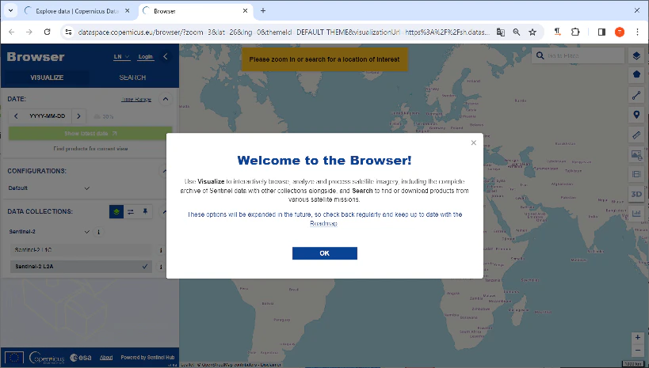Show info for Sentinel-2 L2A
Image resolution: width=649 pixels, height=368 pixels.
point(161,267)
